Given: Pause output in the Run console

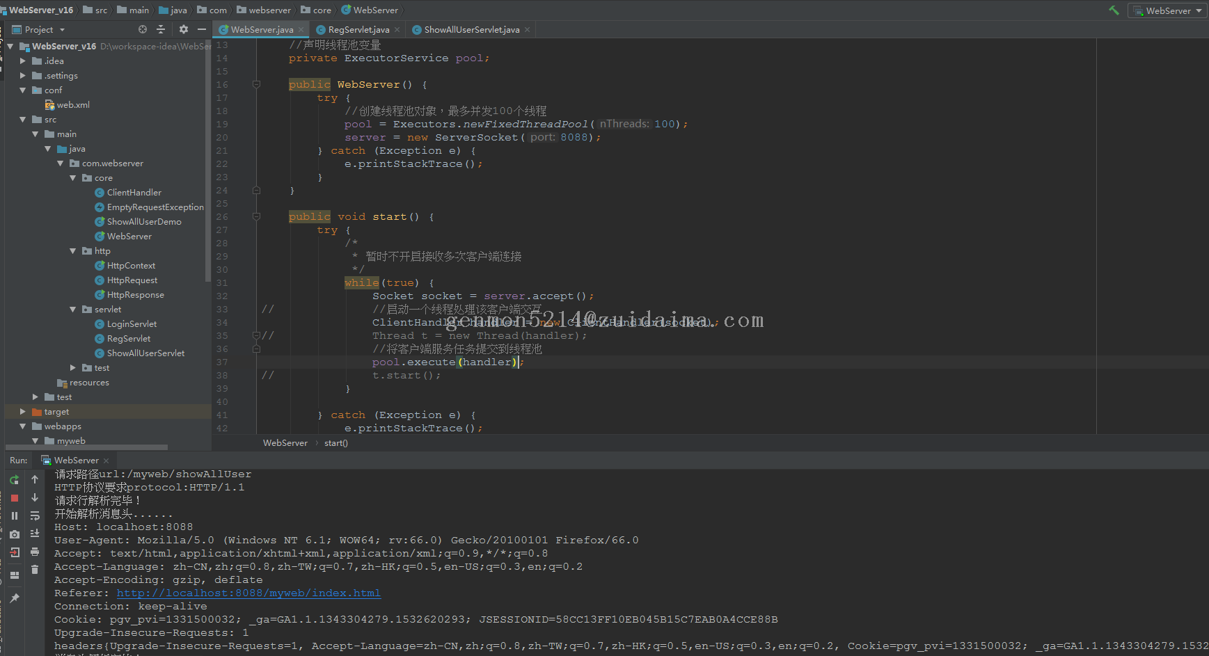Looking at the screenshot, I should (x=15, y=516).
